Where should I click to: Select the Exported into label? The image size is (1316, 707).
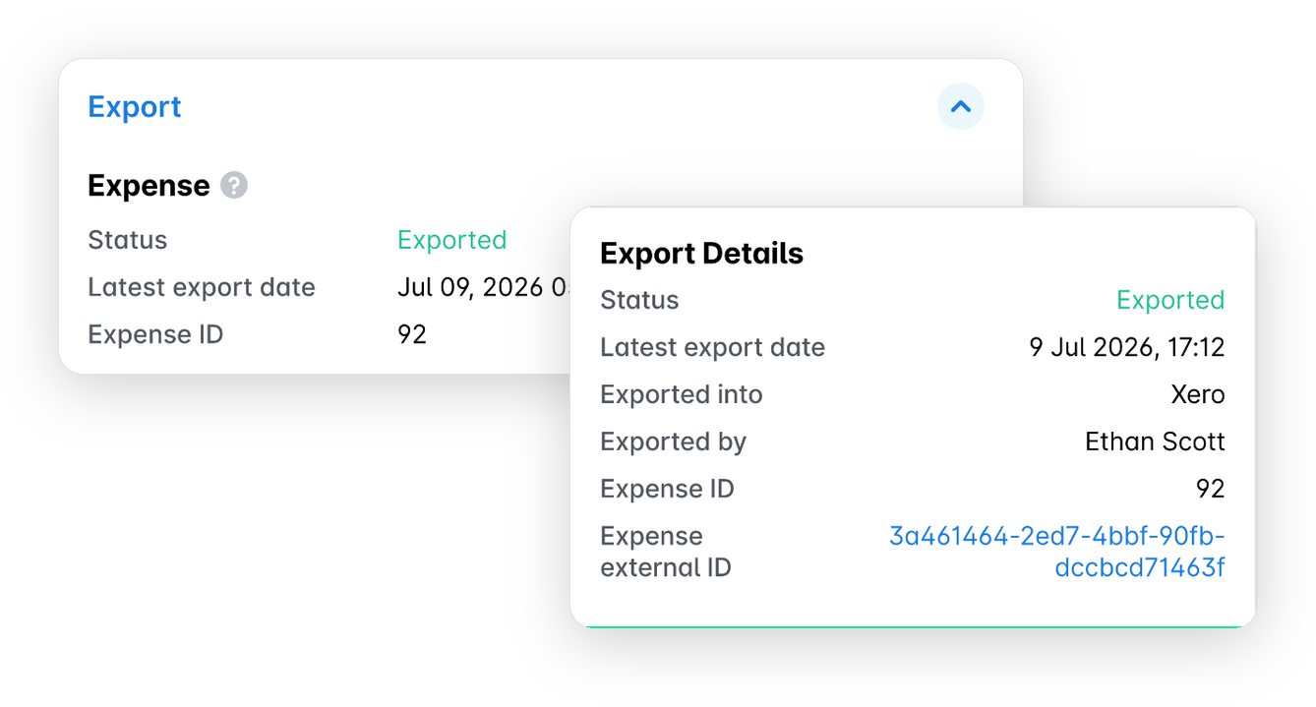[x=682, y=394]
